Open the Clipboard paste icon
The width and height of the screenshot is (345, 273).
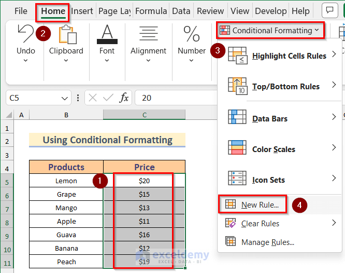pyautogui.click(x=66, y=34)
